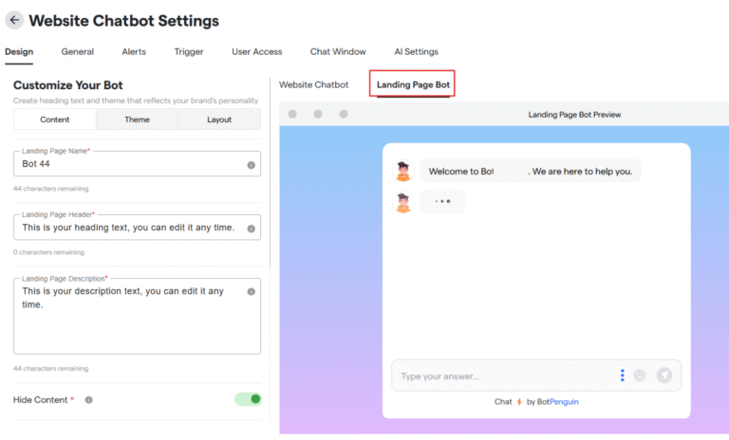The image size is (729, 440).
Task: Click the BotPenguin branding link
Action: 558,402
